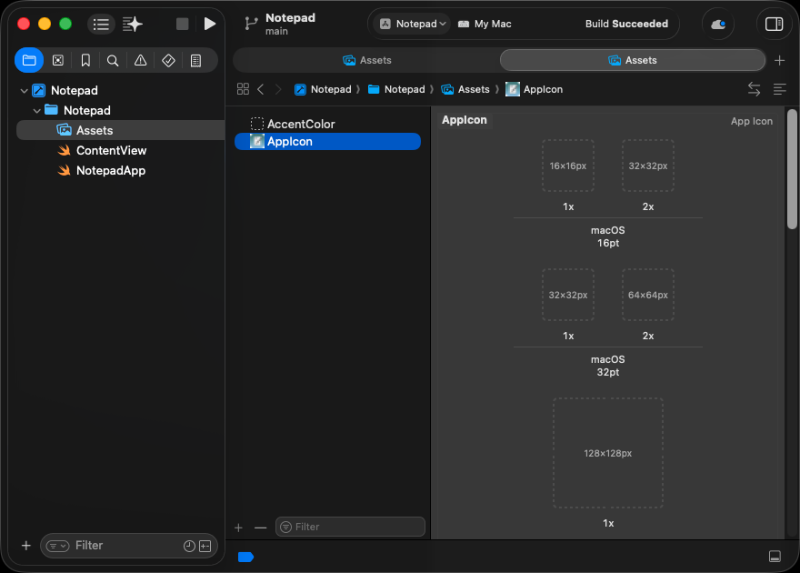Toggle the debug area at bottom right

click(775, 557)
